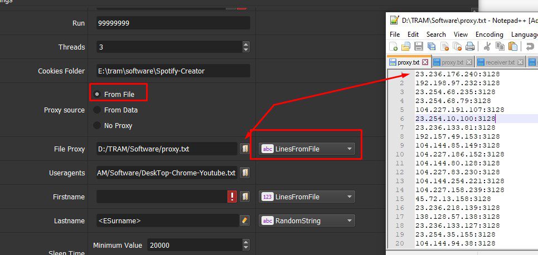Click the Copy icon in Notepad++ toolbar
This screenshot has height=255, width=538.
tap(500, 46)
